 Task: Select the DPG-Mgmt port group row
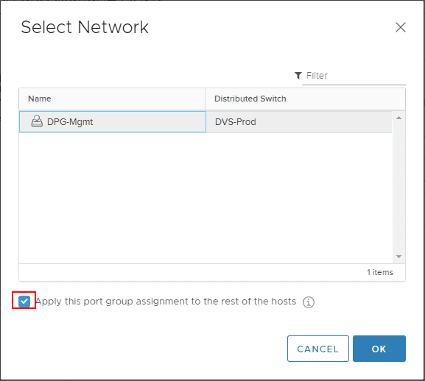[206, 122]
